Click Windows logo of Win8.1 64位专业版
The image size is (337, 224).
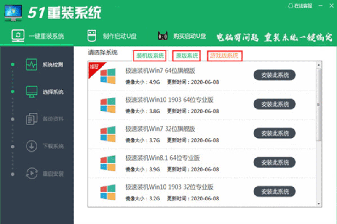pos(108,163)
